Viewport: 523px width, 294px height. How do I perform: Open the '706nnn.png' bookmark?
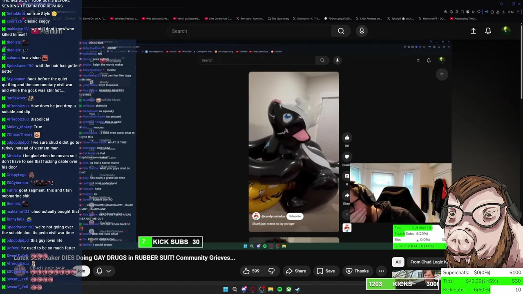pyautogui.click(x=339, y=18)
